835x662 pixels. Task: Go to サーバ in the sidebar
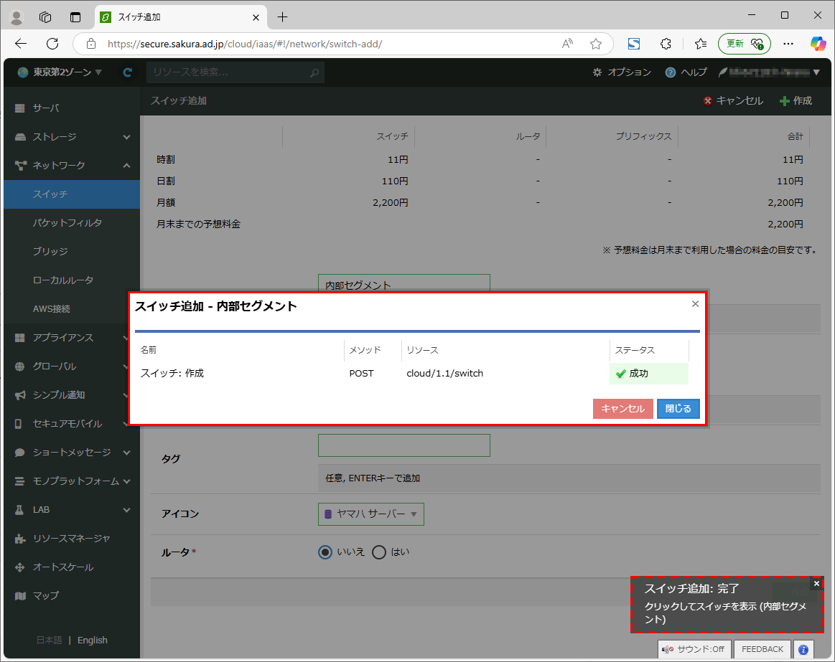coord(46,108)
